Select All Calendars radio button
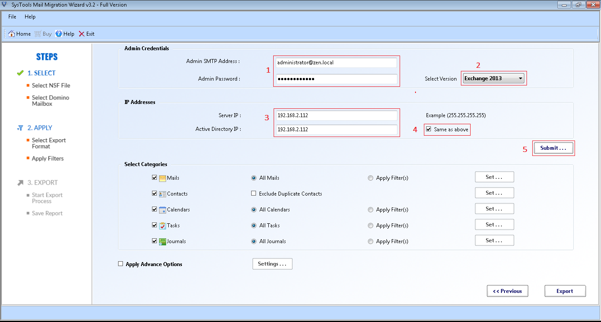Image resolution: width=601 pixels, height=322 pixels. pos(254,210)
